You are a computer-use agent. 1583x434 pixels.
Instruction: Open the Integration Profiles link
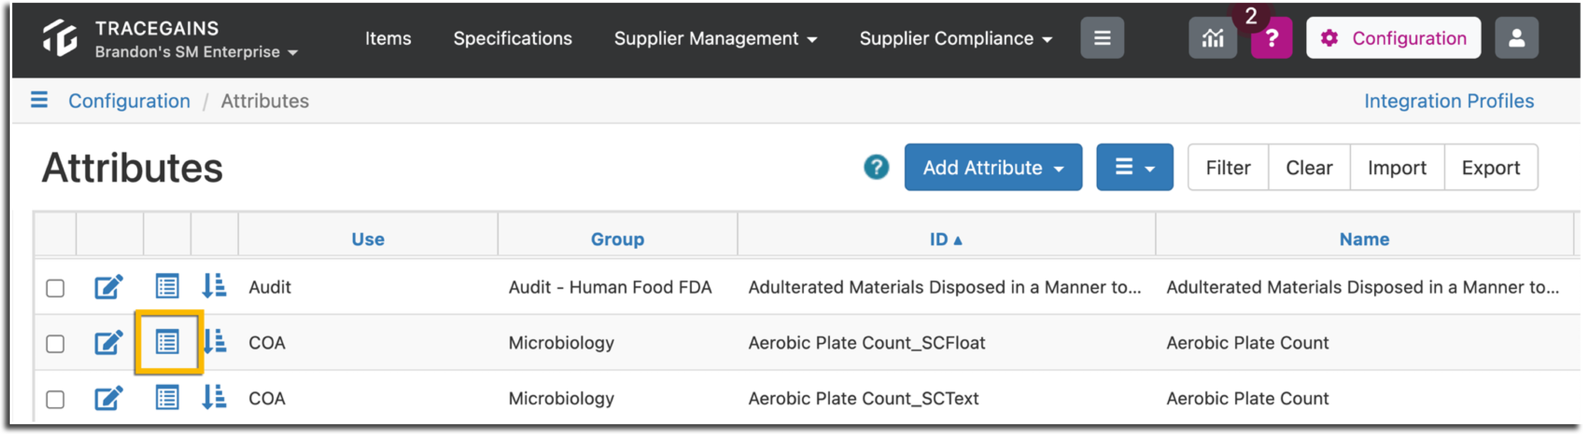[1448, 101]
